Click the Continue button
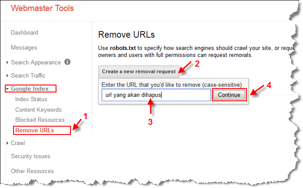This screenshot has height=188, width=303. (x=229, y=95)
